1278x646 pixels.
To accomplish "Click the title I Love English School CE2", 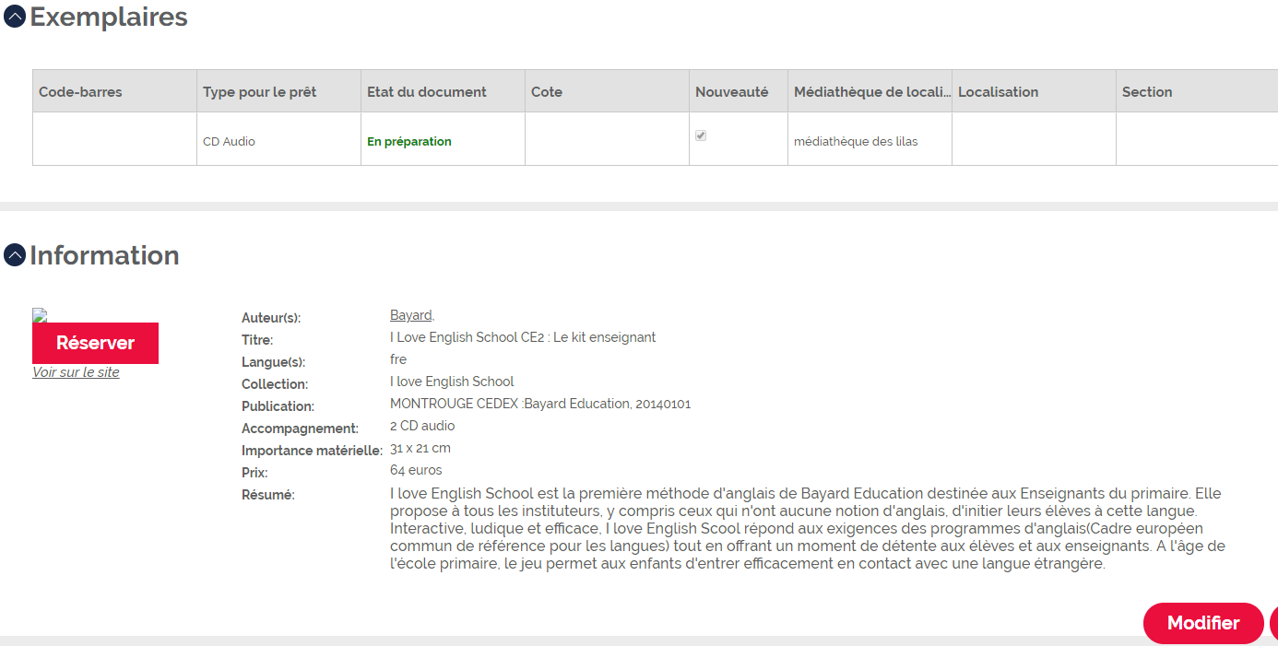I will pyautogui.click(x=523, y=337).
